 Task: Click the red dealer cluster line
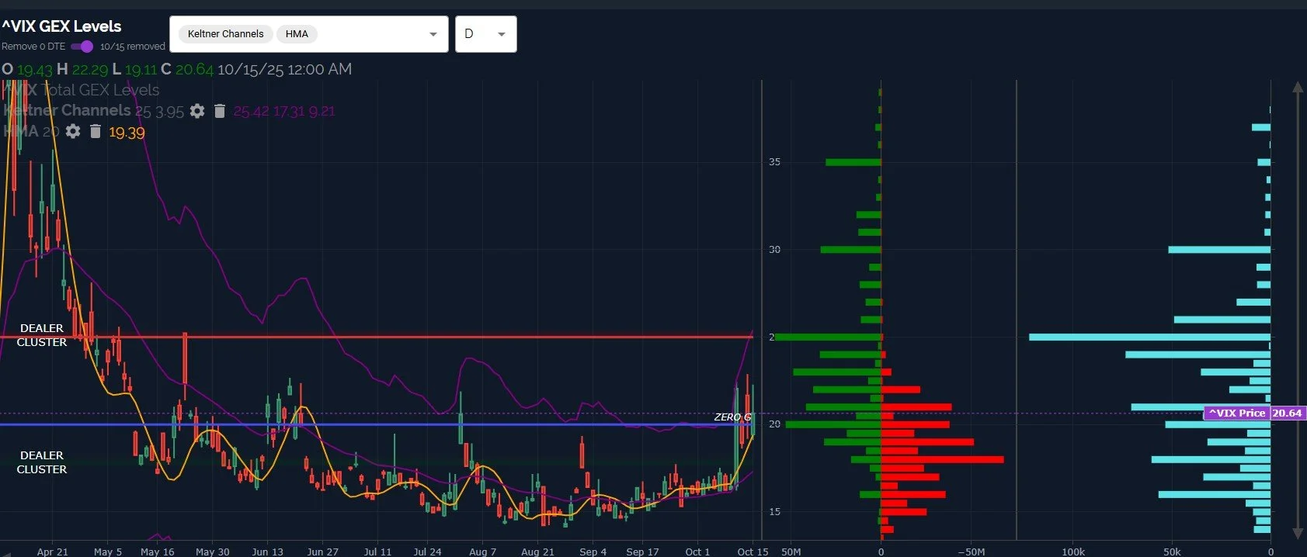click(x=376, y=337)
